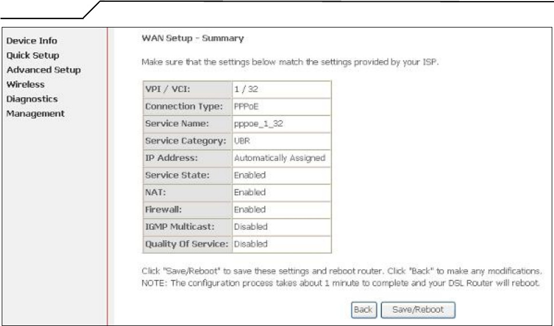
Task: Click the Back button
Action: click(364, 310)
